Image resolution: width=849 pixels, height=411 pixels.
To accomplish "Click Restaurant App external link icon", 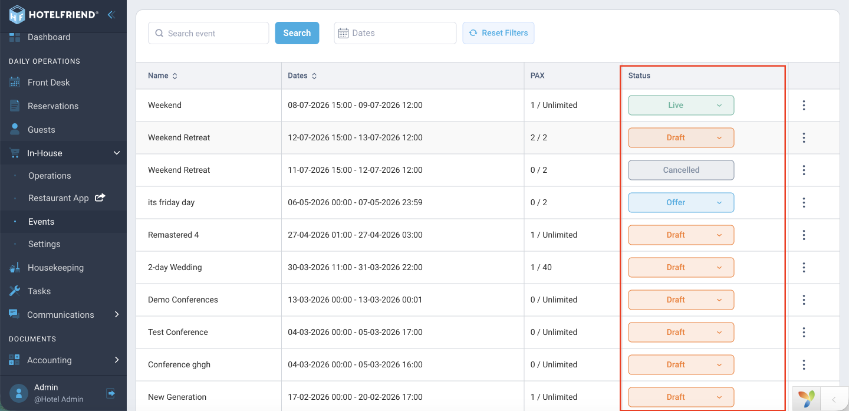I will coord(100,198).
